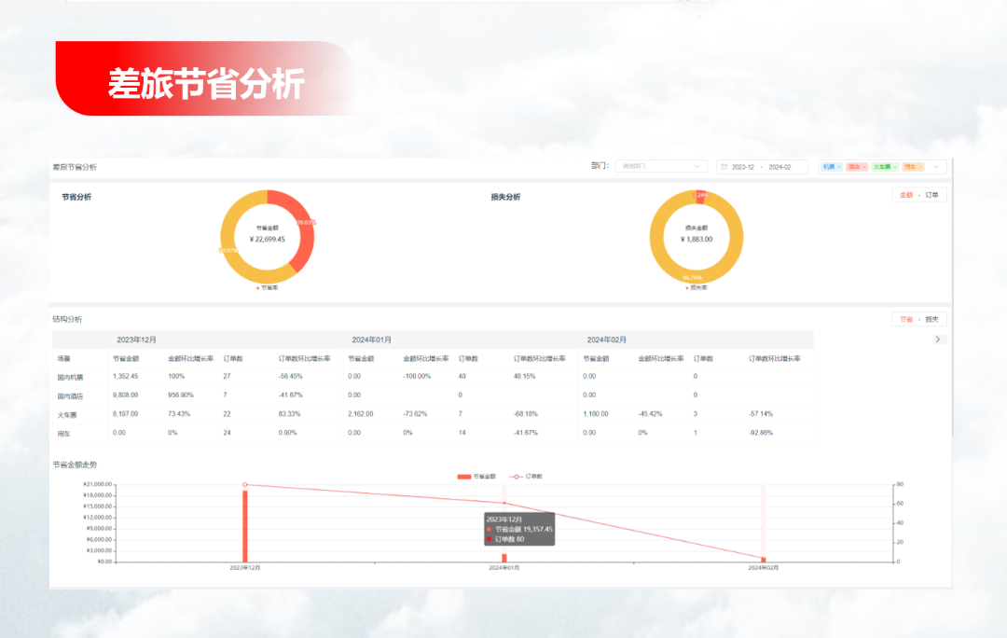
Task: Switch structure analysis to 损失 view
Action: click(931, 319)
